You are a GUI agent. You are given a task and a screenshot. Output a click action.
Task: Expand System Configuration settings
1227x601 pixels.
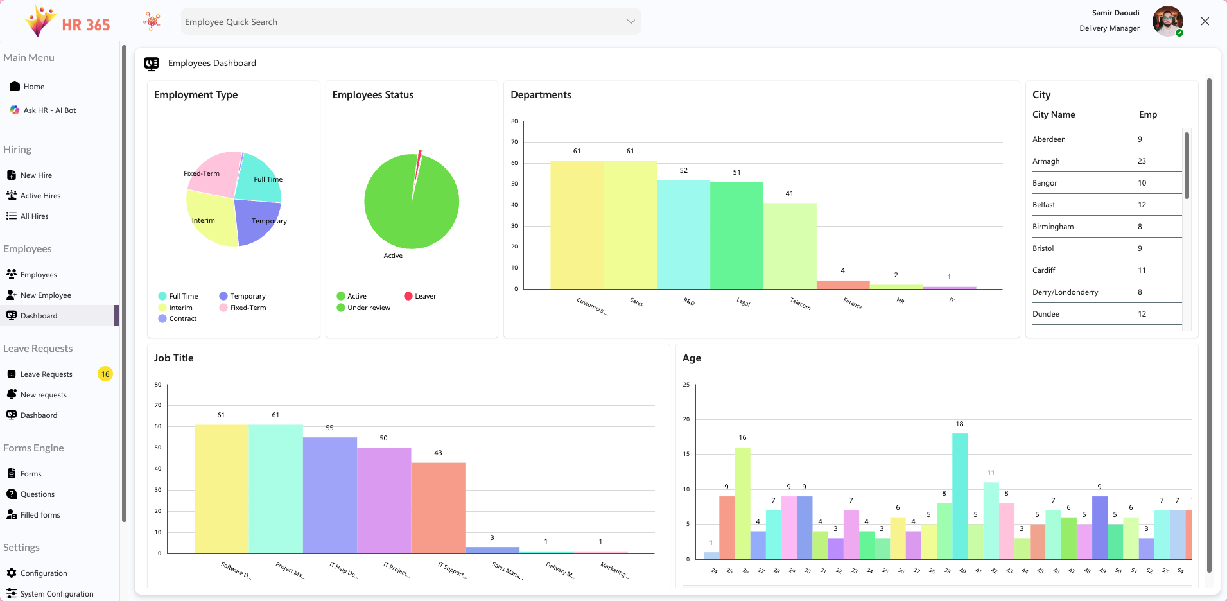pos(12,593)
